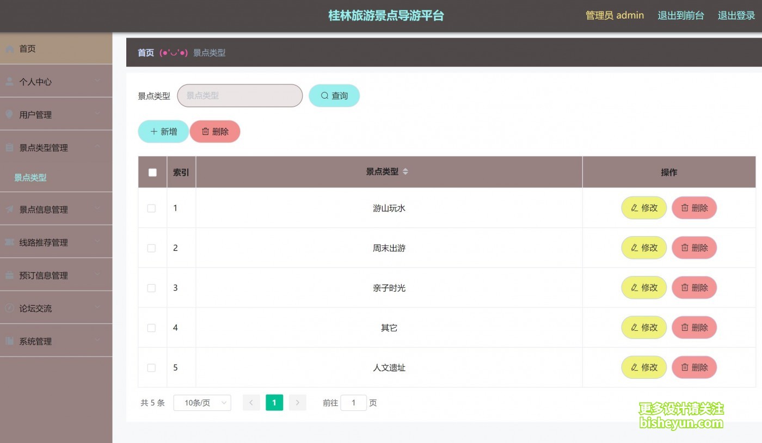Click the 景点类型 column sort arrows
The height and width of the screenshot is (443, 762).
tap(406, 171)
